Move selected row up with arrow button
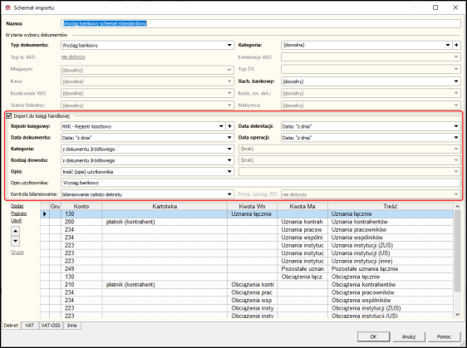 point(16,231)
